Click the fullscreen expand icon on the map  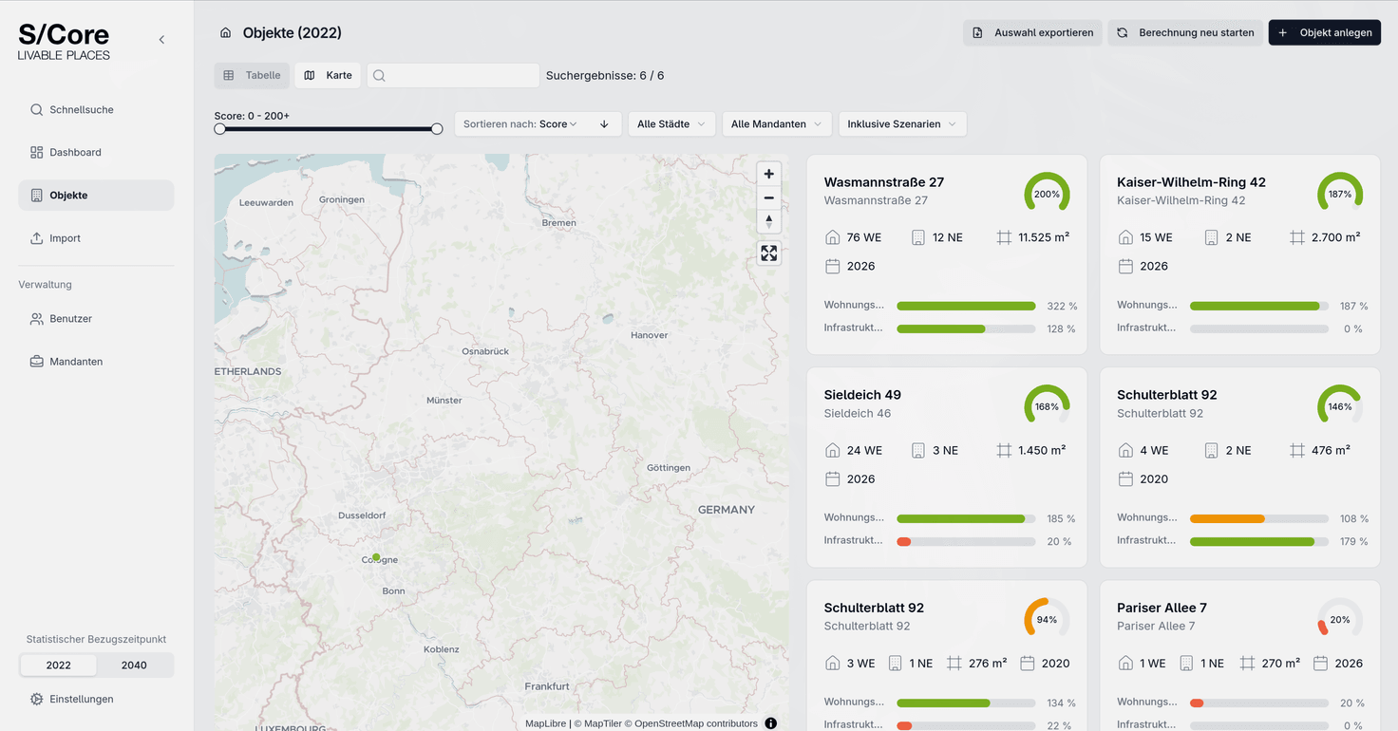pos(768,253)
